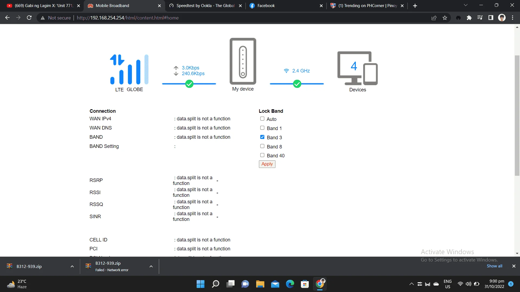Check the Band 40 checkbox
The image size is (520, 292).
(262, 155)
